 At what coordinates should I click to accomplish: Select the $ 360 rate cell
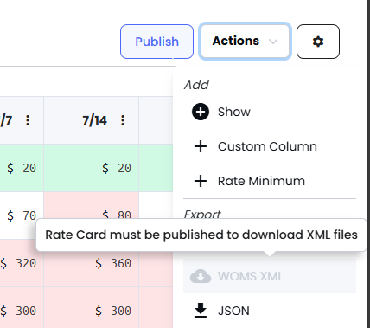92,263
